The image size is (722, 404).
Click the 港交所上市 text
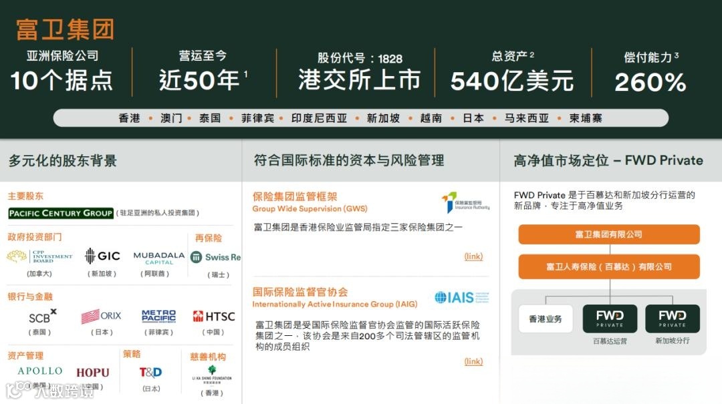pyautogui.click(x=360, y=79)
